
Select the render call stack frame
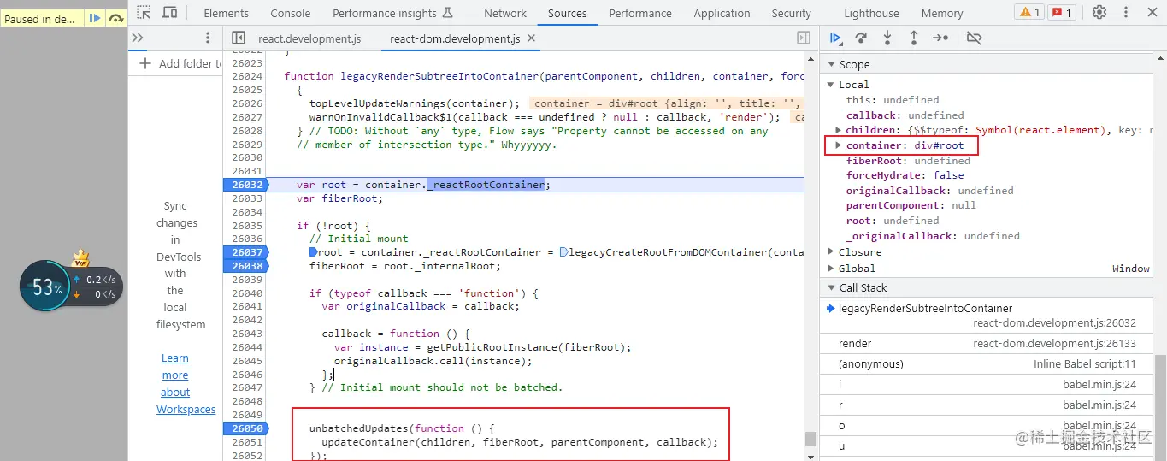tap(987, 344)
